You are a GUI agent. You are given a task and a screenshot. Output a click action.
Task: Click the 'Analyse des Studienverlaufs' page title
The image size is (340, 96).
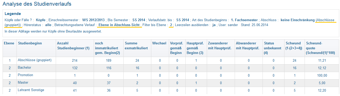coord(37,4)
